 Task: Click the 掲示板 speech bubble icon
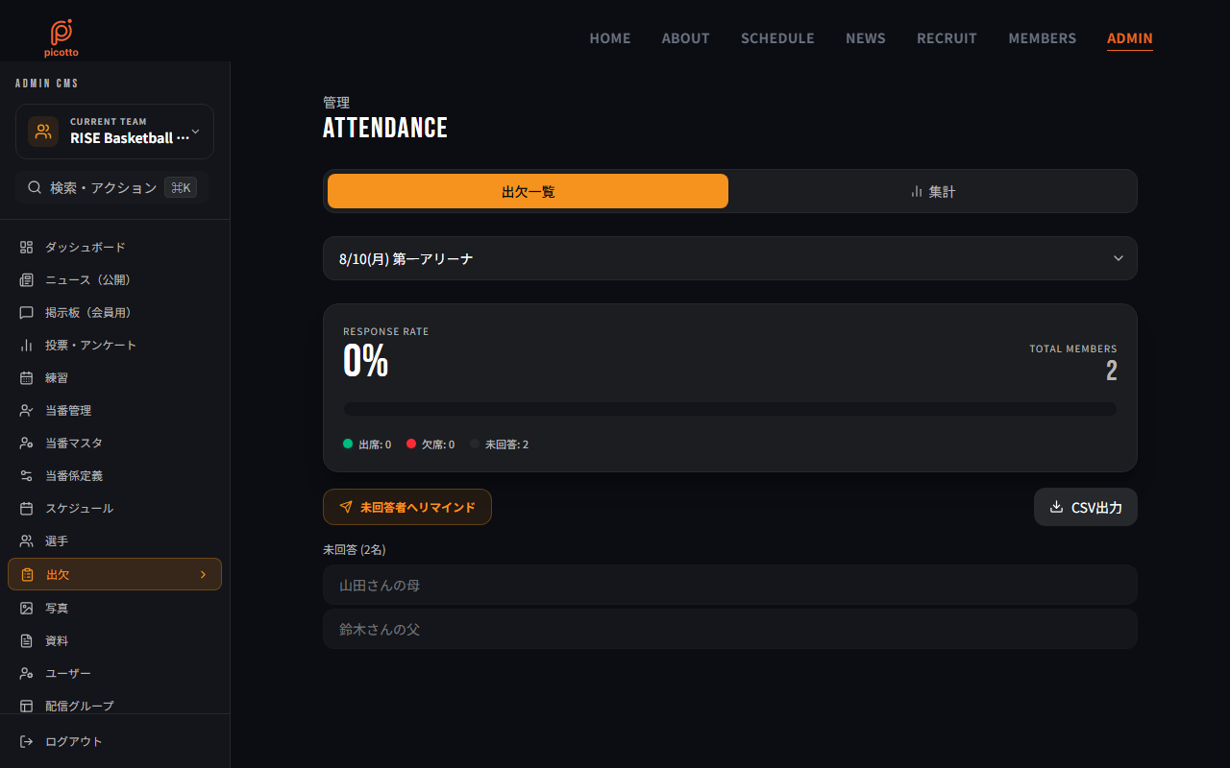pyautogui.click(x=27, y=313)
